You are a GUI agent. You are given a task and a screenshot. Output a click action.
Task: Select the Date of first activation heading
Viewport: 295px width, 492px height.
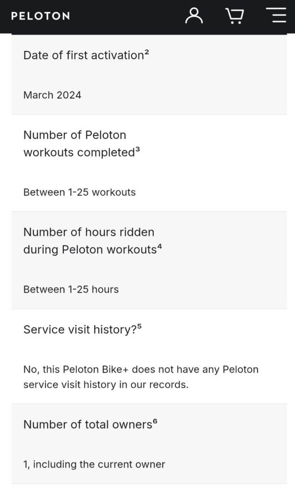83,55
